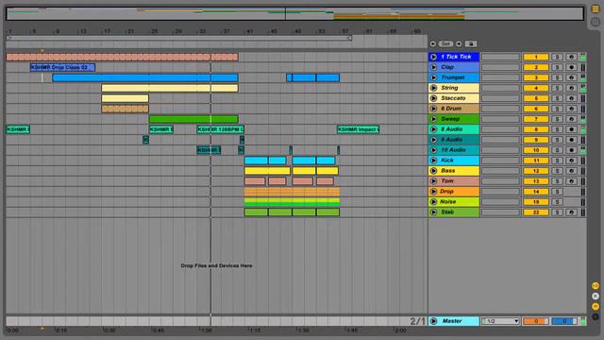Click the Master volume value box

535,321
